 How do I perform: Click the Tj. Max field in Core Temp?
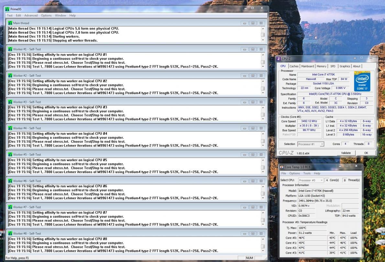[312, 228]
